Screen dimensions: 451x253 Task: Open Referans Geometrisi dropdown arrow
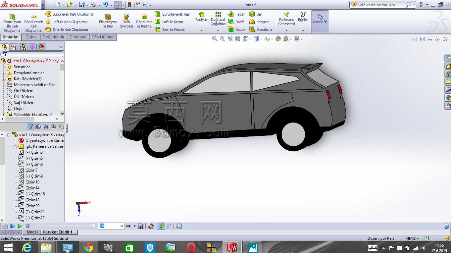pos(286,30)
